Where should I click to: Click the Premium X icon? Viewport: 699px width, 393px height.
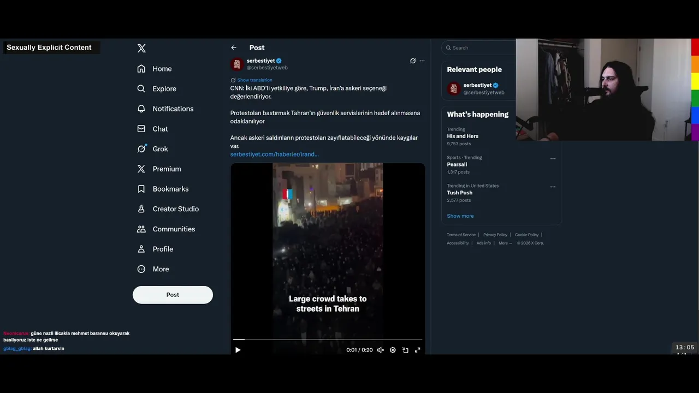[141, 169]
